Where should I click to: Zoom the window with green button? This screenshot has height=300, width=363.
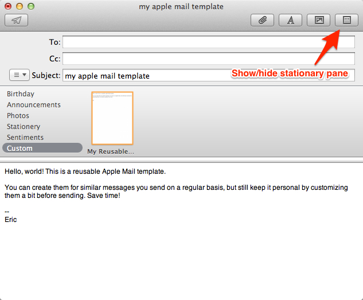click(x=31, y=6)
